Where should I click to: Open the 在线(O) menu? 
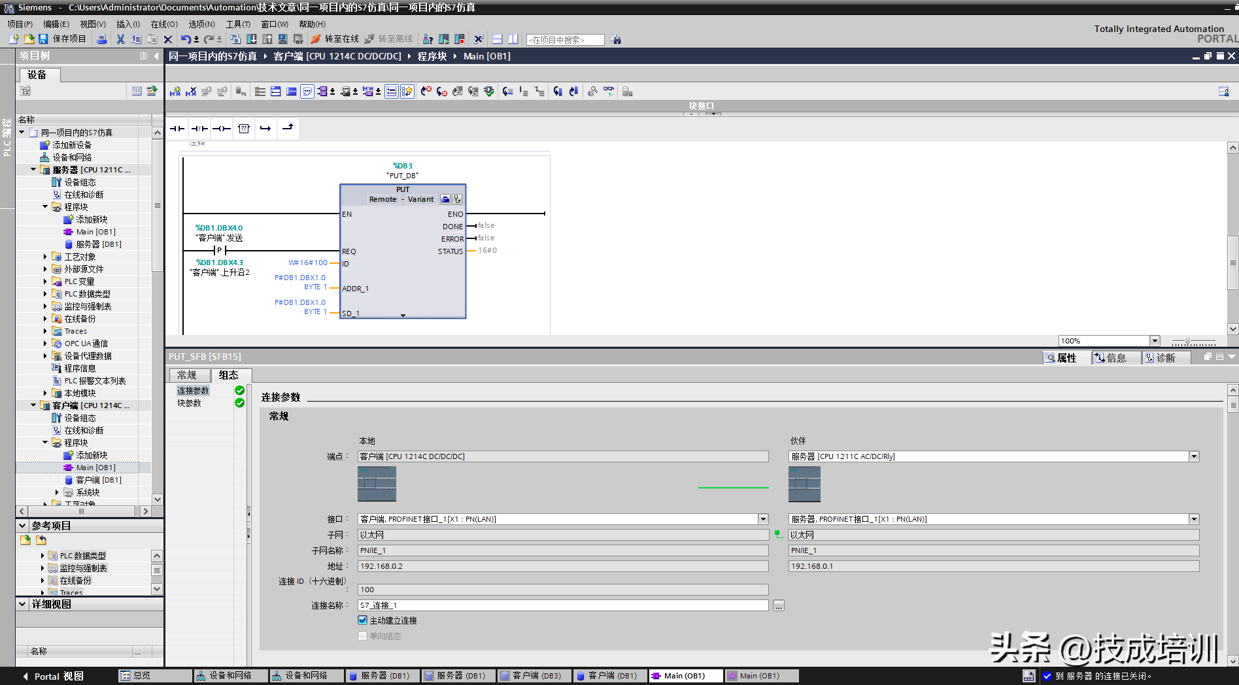163,24
